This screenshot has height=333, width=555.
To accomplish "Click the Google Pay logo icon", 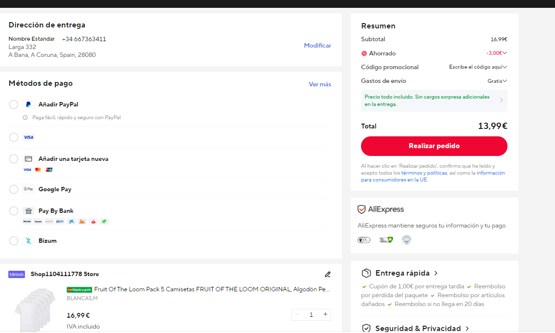I will click(x=28, y=189).
